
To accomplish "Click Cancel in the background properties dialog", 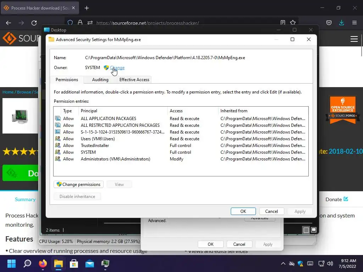I will pyautogui.click(x=239, y=244).
